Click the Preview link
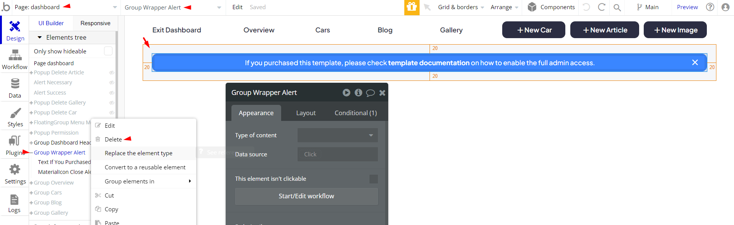Image resolution: width=734 pixels, height=225 pixels. point(687,7)
